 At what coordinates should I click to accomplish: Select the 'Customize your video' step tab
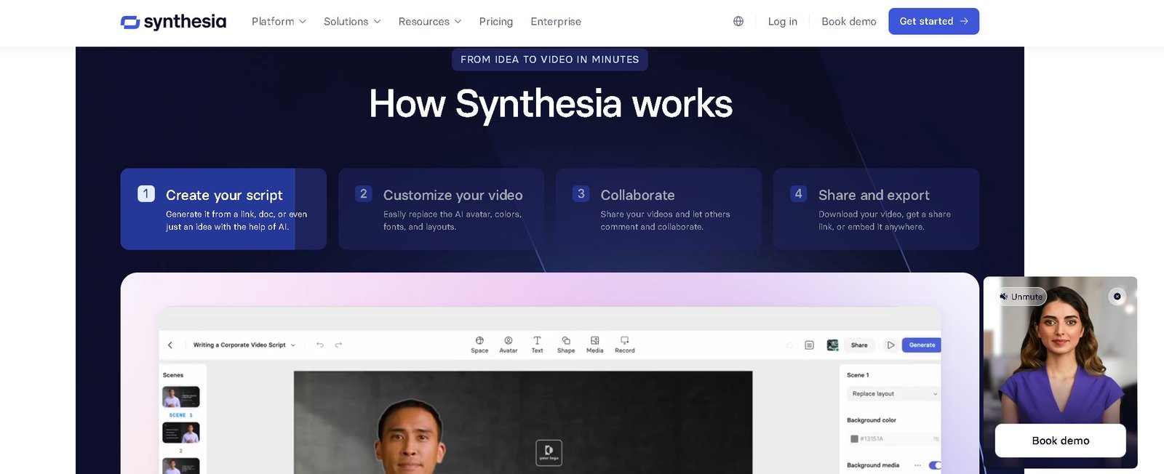441,209
